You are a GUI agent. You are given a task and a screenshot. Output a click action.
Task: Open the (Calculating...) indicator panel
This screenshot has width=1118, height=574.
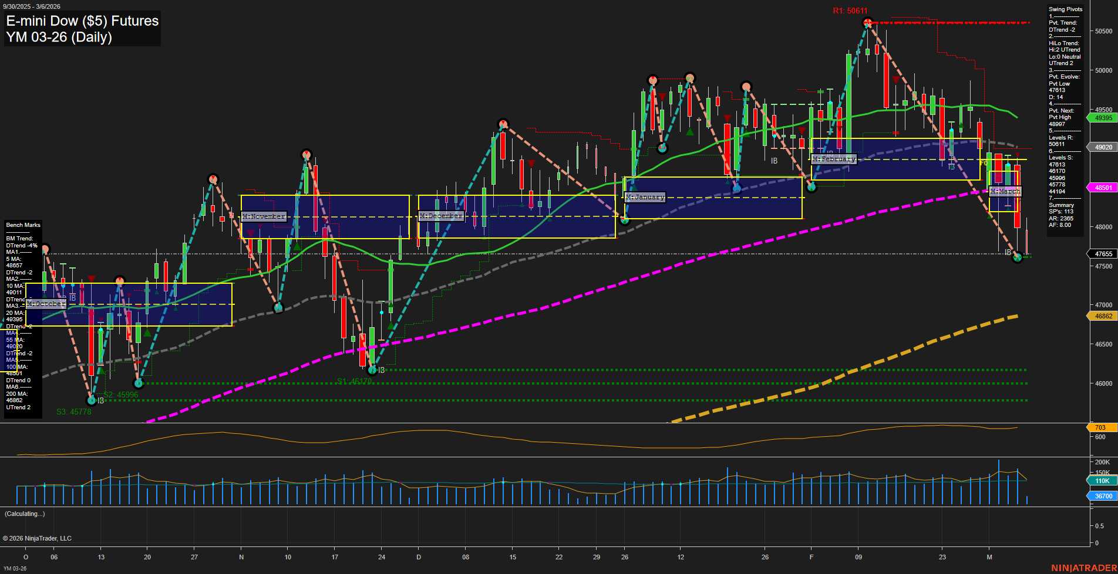pos(25,513)
